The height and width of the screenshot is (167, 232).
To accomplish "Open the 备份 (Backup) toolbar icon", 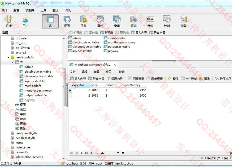I will [x=150, y=21].
